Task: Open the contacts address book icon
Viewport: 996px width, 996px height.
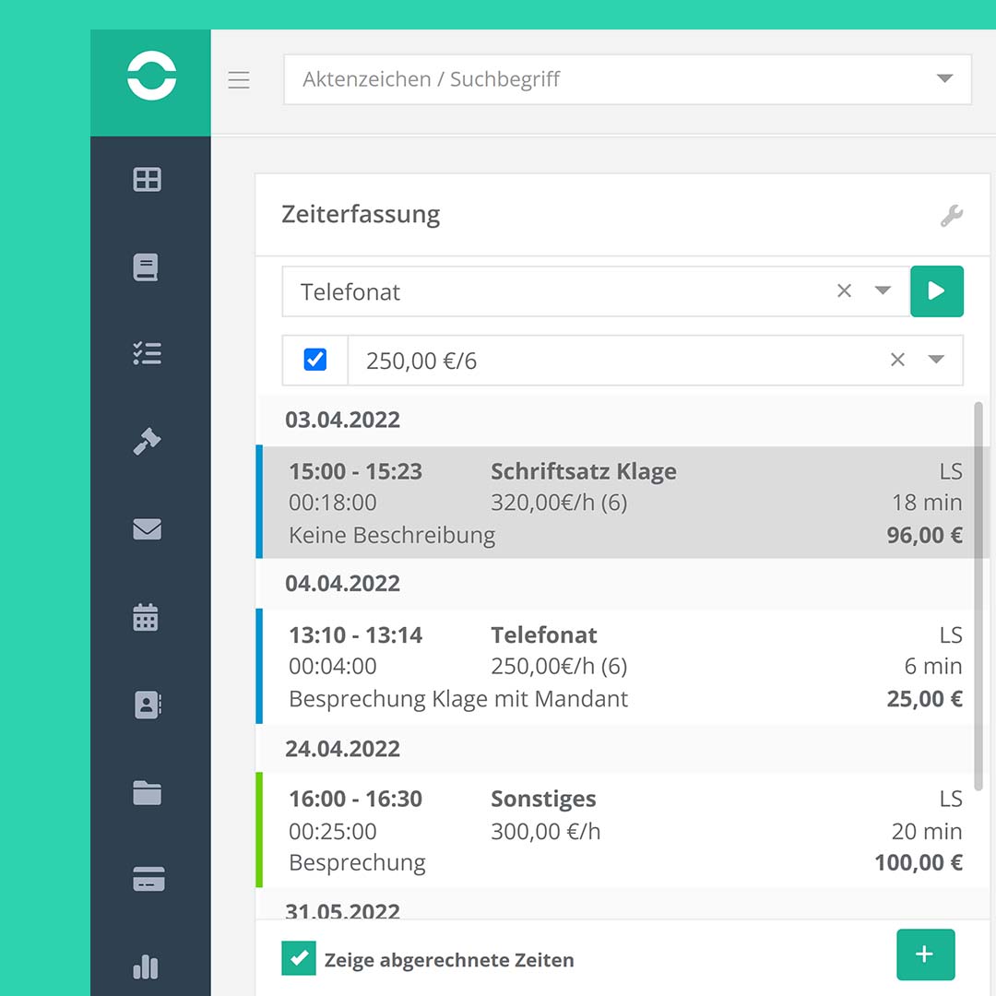Action: tap(148, 705)
